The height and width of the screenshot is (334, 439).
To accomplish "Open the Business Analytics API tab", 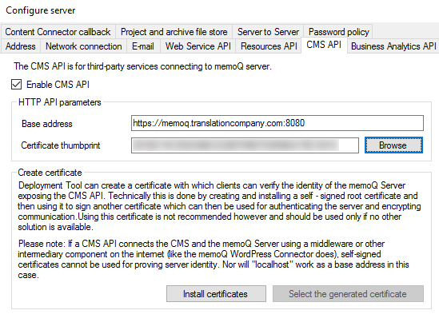I will (x=393, y=46).
